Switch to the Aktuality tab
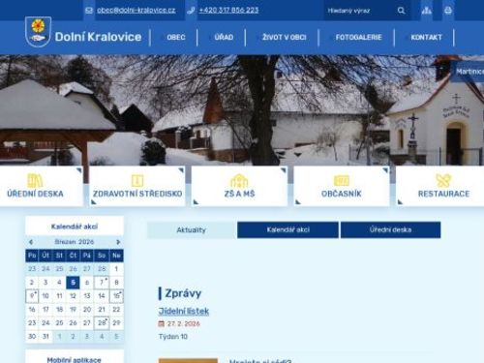The width and height of the screenshot is (484, 363). pos(192,230)
